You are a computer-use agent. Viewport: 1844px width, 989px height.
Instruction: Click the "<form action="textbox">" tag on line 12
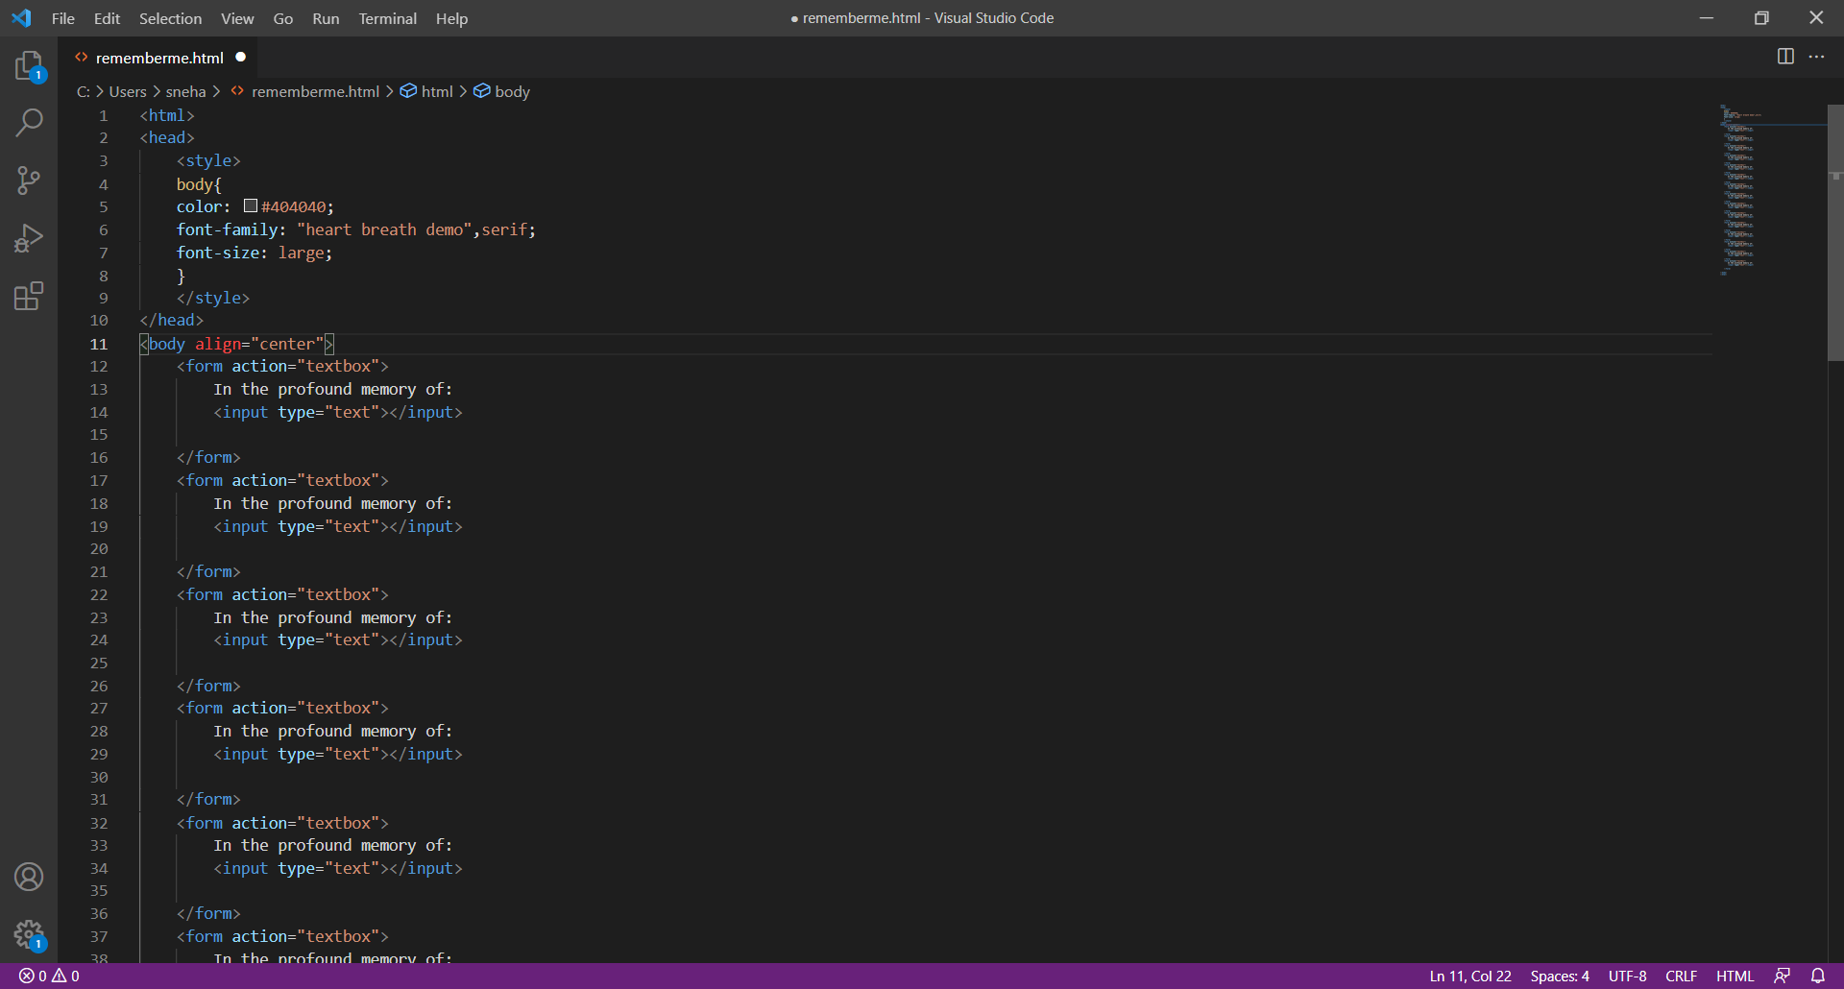point(282,366)
